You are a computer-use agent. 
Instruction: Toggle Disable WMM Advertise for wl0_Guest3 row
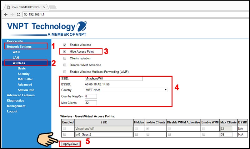point(169,135)
